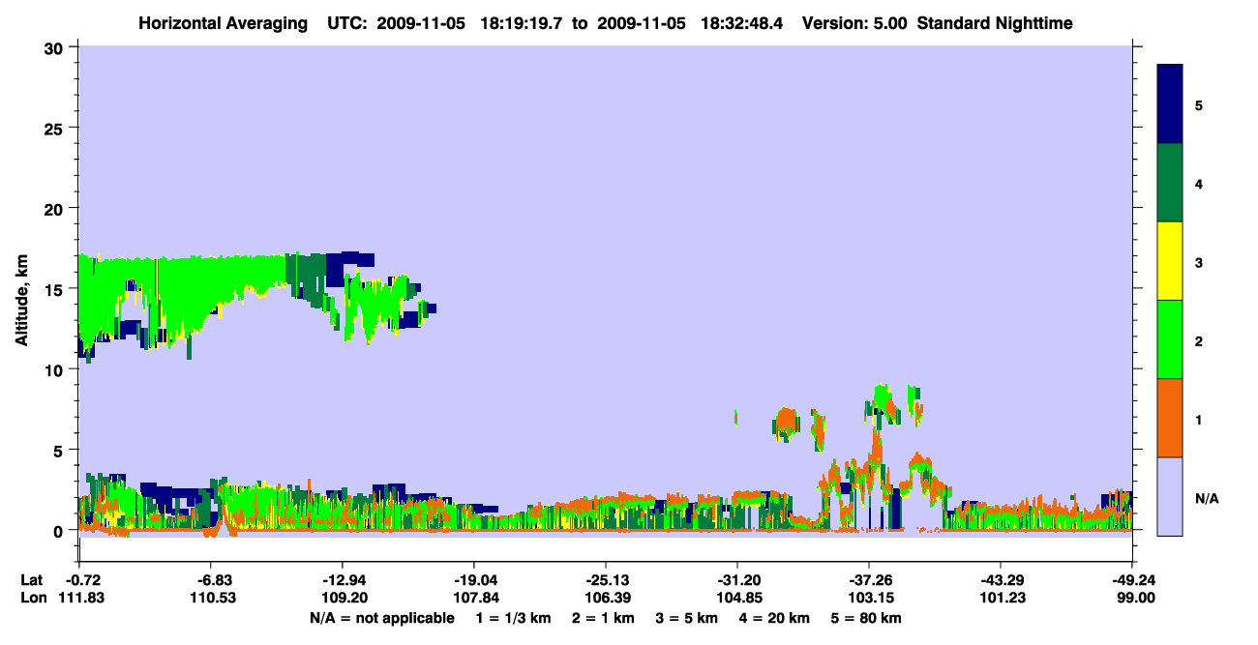Click the dark blue colorbar segment labeled 5
The image size is (1258, 645).
[1171, 103]
